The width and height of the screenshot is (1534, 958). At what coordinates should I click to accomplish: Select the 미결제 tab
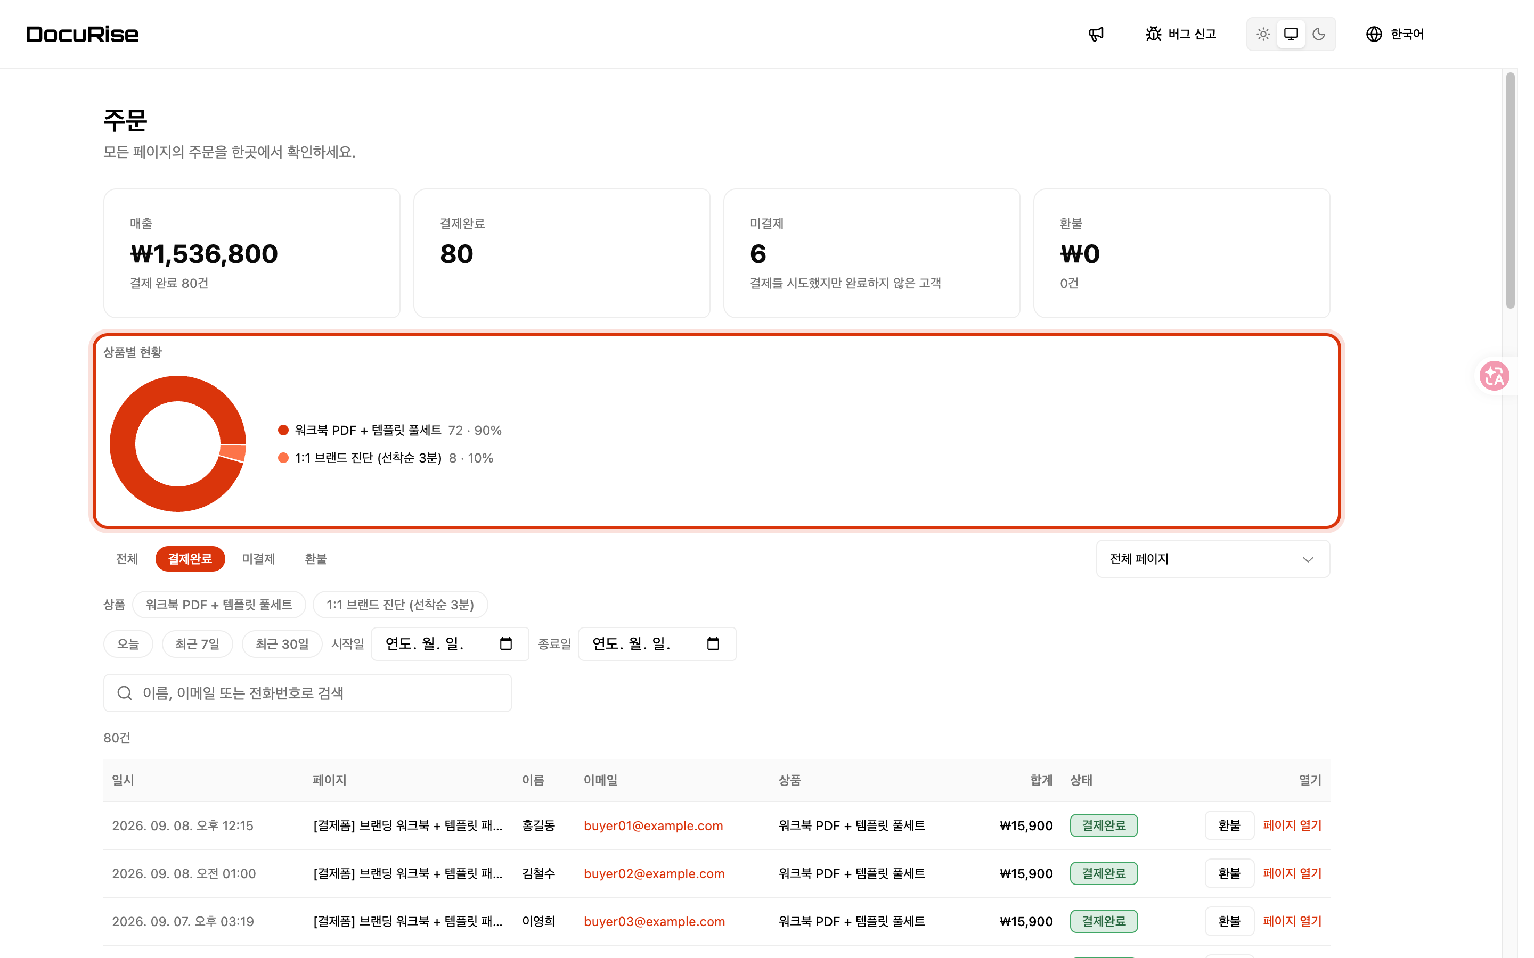[259, 559]
